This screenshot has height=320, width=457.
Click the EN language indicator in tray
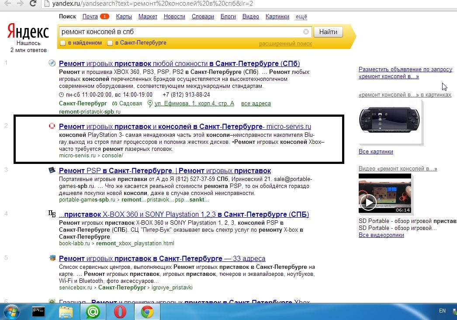tap(442, 311)
